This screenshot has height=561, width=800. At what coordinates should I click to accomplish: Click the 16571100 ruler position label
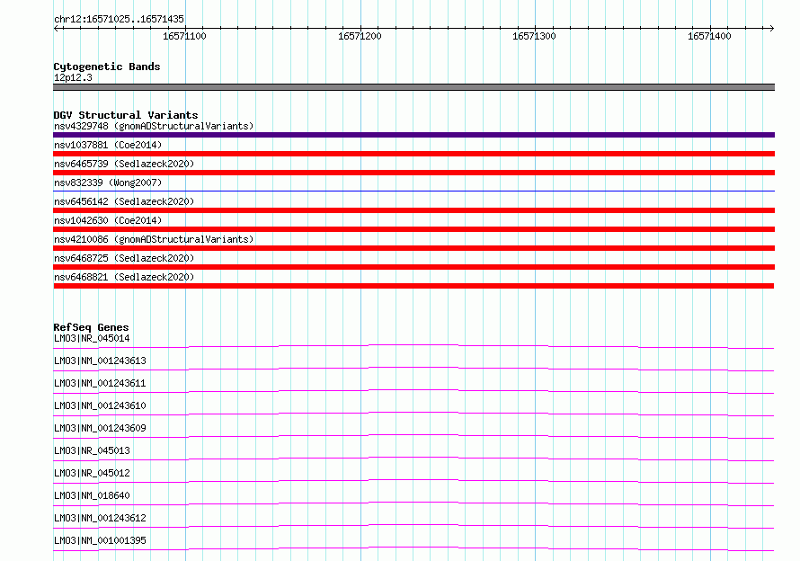(184, 36)
